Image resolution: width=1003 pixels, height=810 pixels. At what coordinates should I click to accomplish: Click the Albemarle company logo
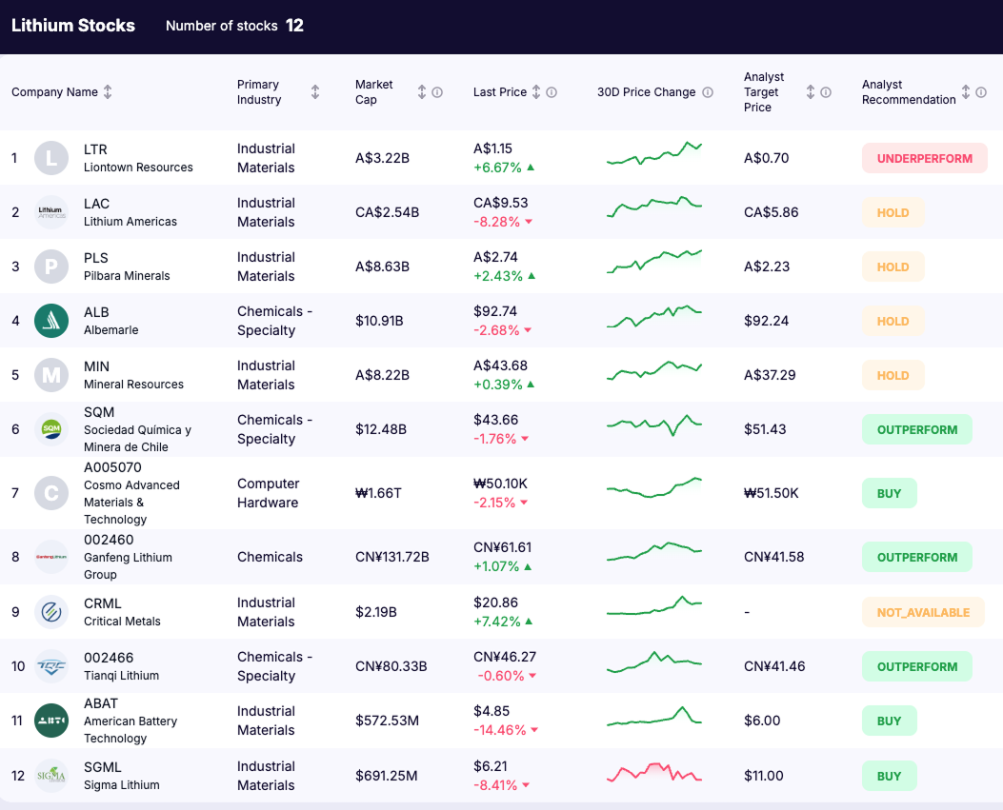pyautogui.click(x=51, y=321)
